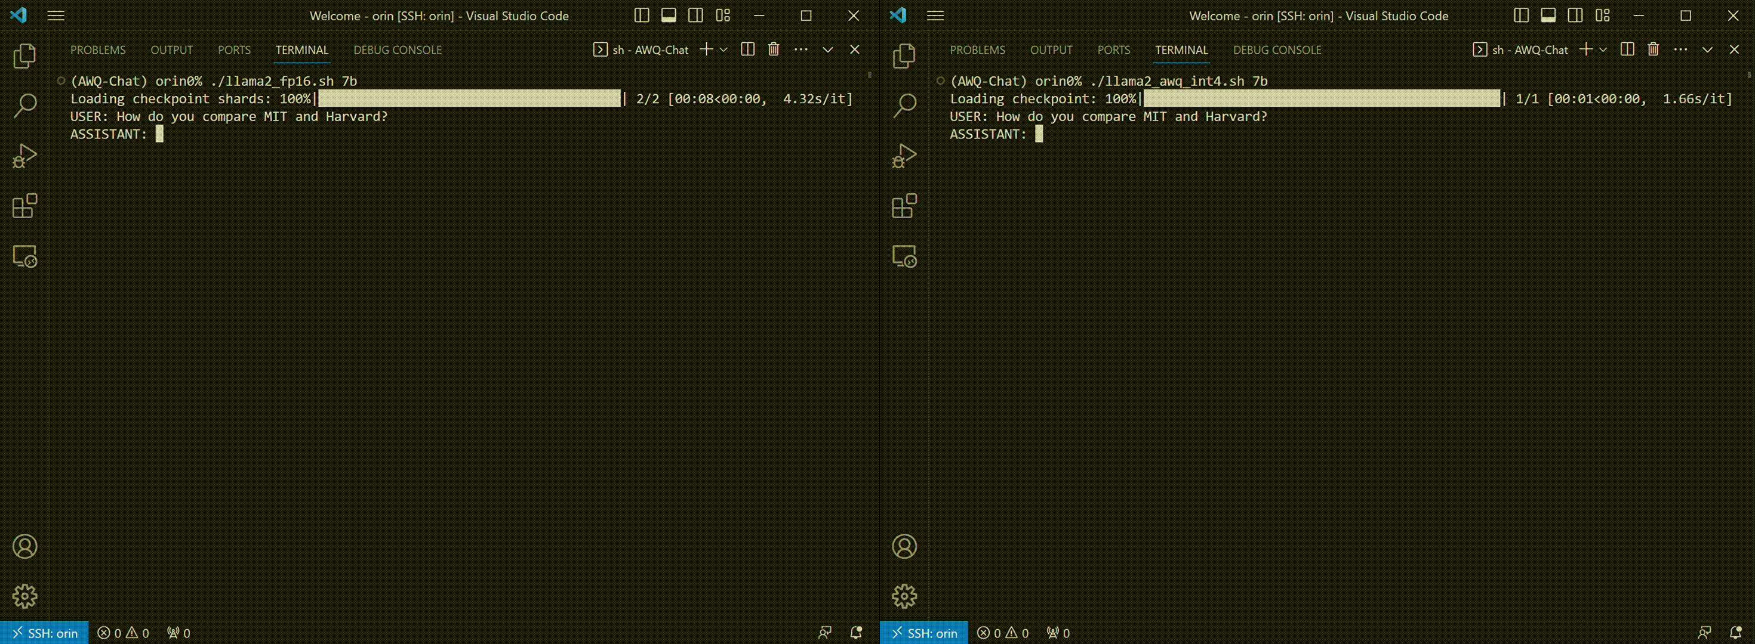The image size is (1755, 644).
Task: Toggle panel visibility in right window title bar
Action: pos(1548,16)
